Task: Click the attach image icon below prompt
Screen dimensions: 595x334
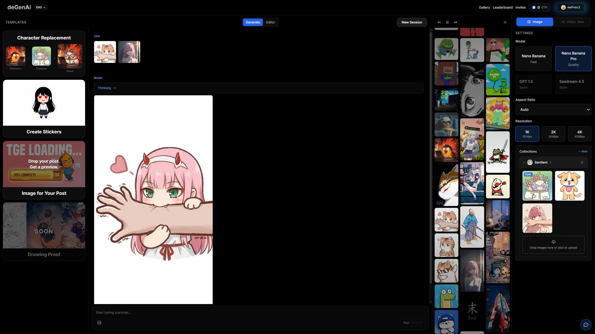Action: click(x=99, y=323)
